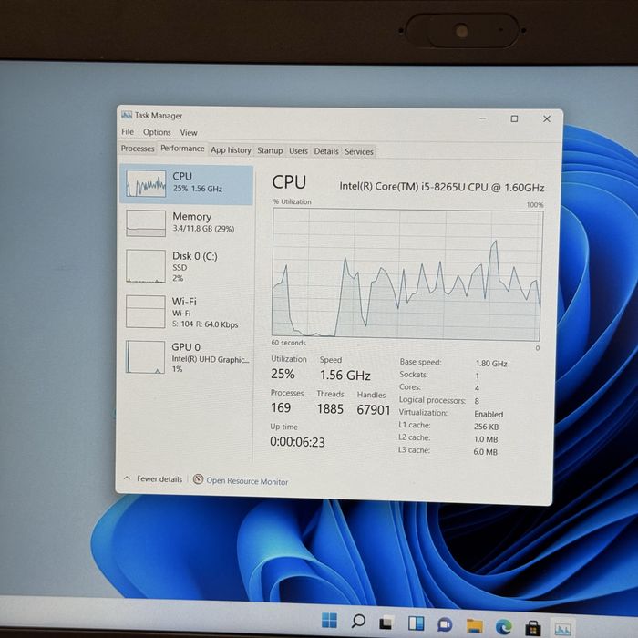The height and width of the screenshot is (638, 638).
Task: Select Wi-Fi mini graph thumbnail
Action: [x=145, y=312]
